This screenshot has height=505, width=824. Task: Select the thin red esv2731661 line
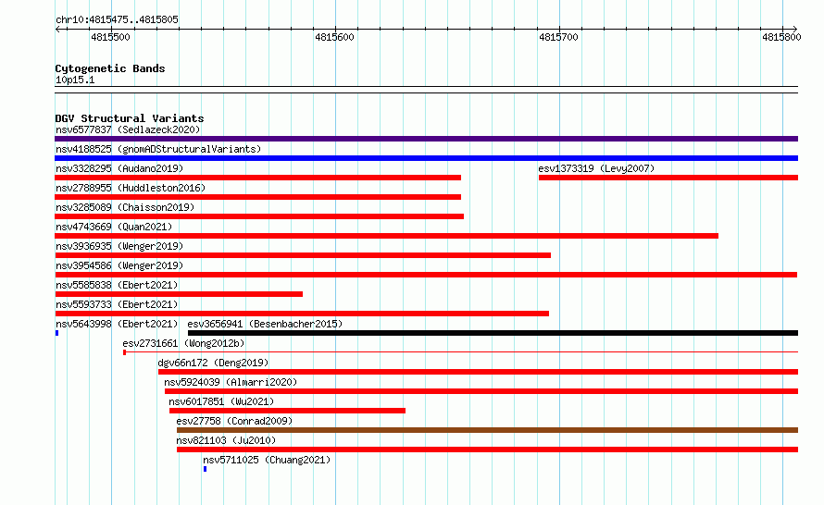[x=460, y=352]
